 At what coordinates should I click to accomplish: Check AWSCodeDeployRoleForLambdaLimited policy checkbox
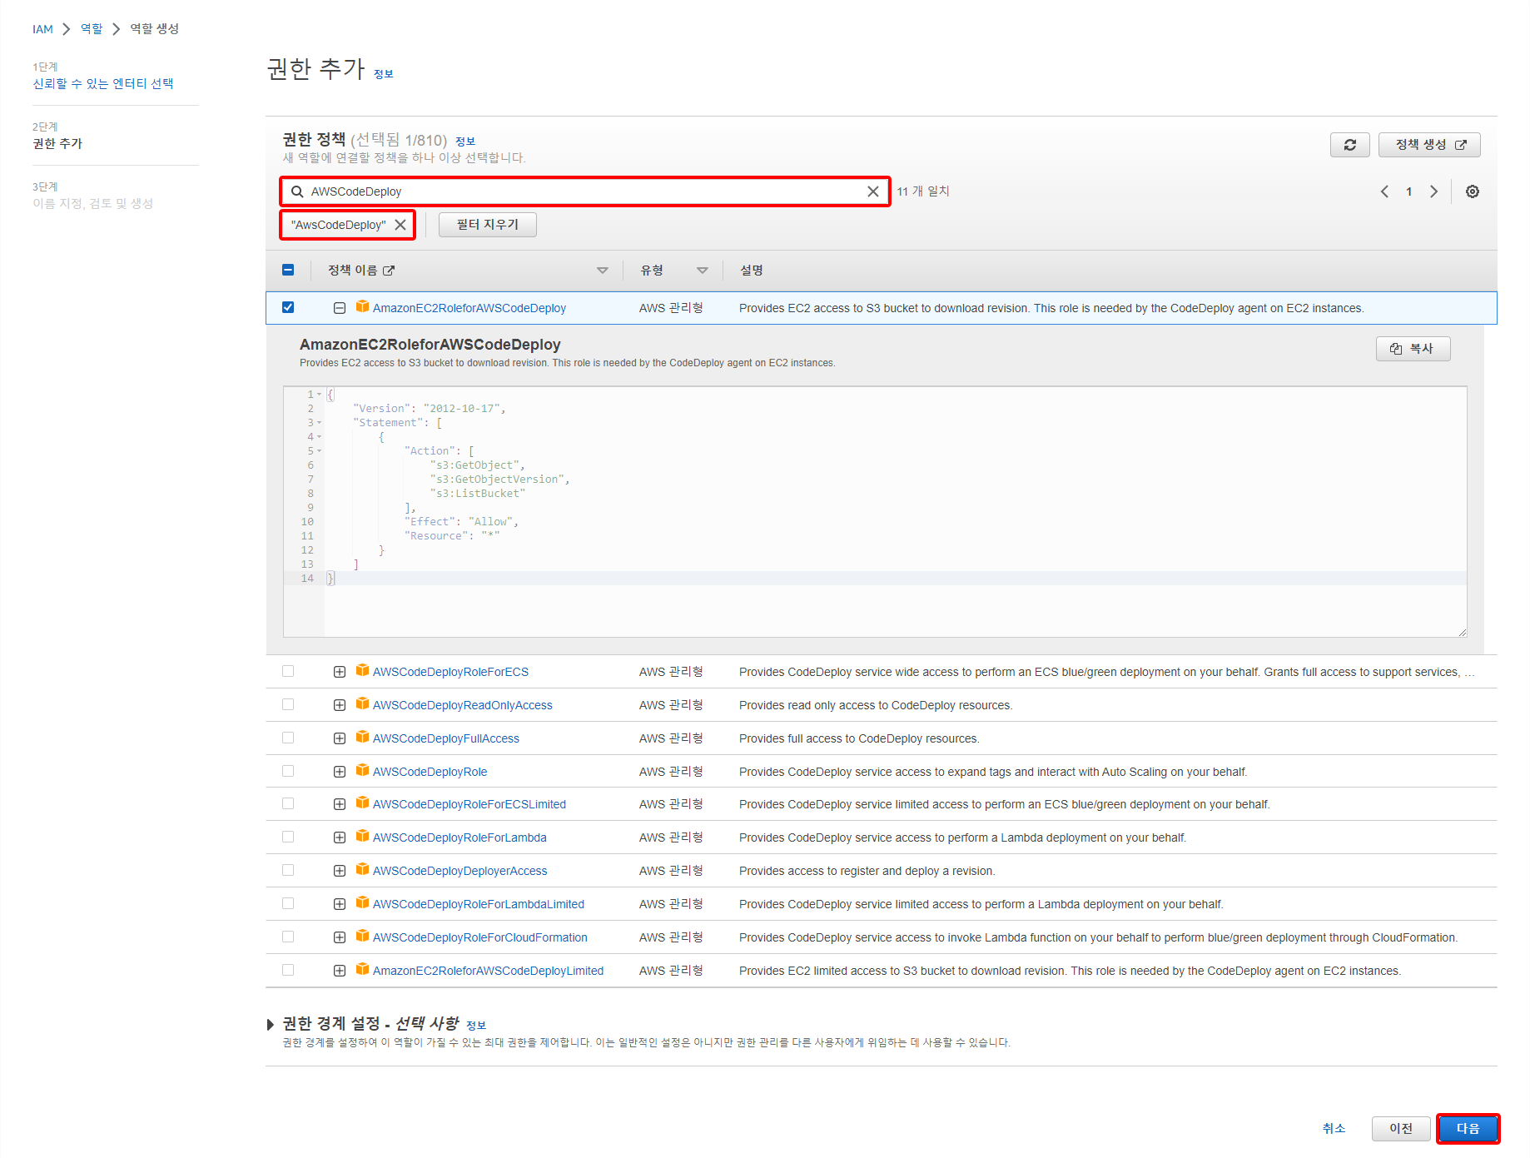[288, 903]
